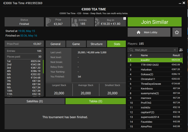Image resolution: width=188 pixels, height=132 pixels.
Task: Click the magnifier icon in Find player
Action: pos(131,50)
